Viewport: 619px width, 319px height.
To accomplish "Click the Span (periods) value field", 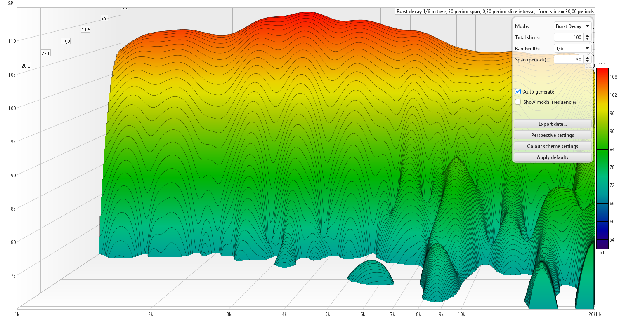I will click(x=568, y=60).
